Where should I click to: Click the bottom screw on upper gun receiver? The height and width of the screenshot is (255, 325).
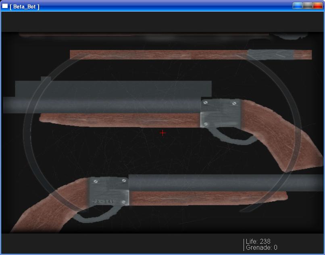pos(206,124)
